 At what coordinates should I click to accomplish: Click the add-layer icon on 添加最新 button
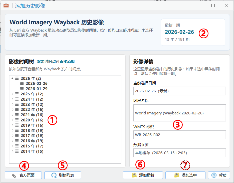click(x=134, y=175)
